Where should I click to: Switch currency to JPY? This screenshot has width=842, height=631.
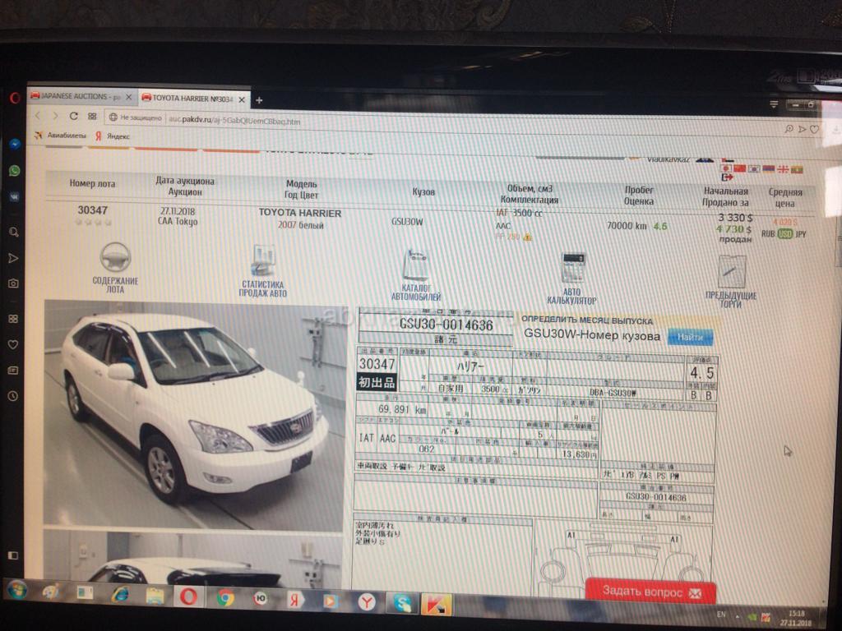801,234
